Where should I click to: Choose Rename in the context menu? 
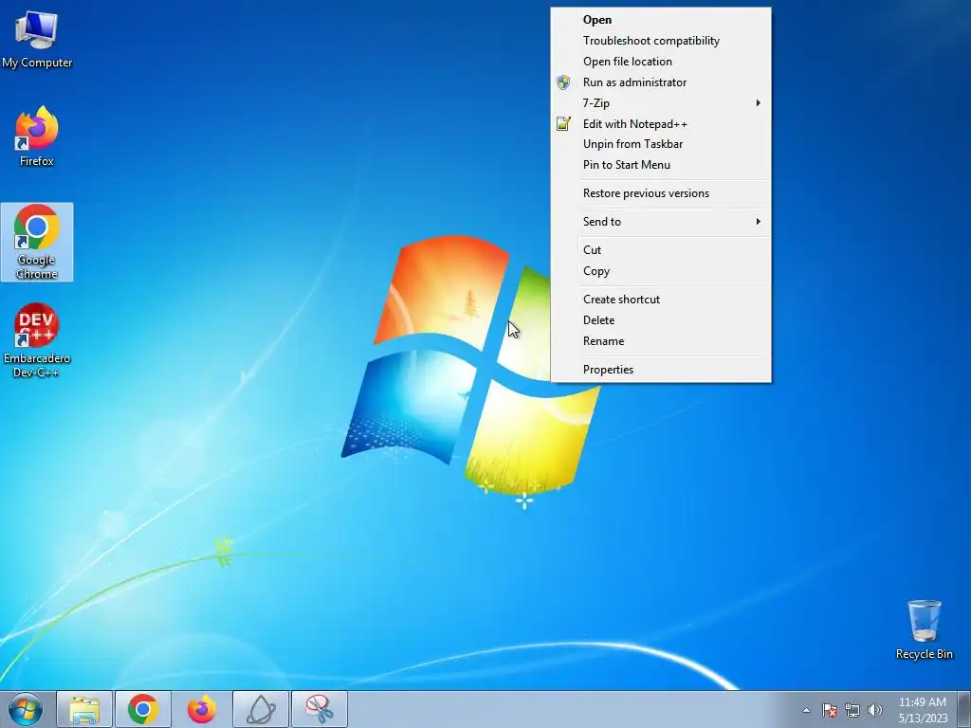[x=661, y=341]
